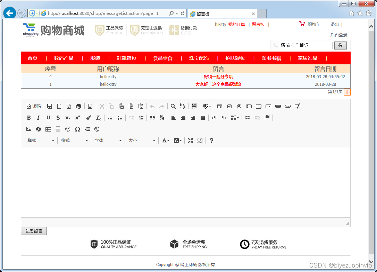
Task: Click the Print icon in editor toolbar
Action: 78,106
